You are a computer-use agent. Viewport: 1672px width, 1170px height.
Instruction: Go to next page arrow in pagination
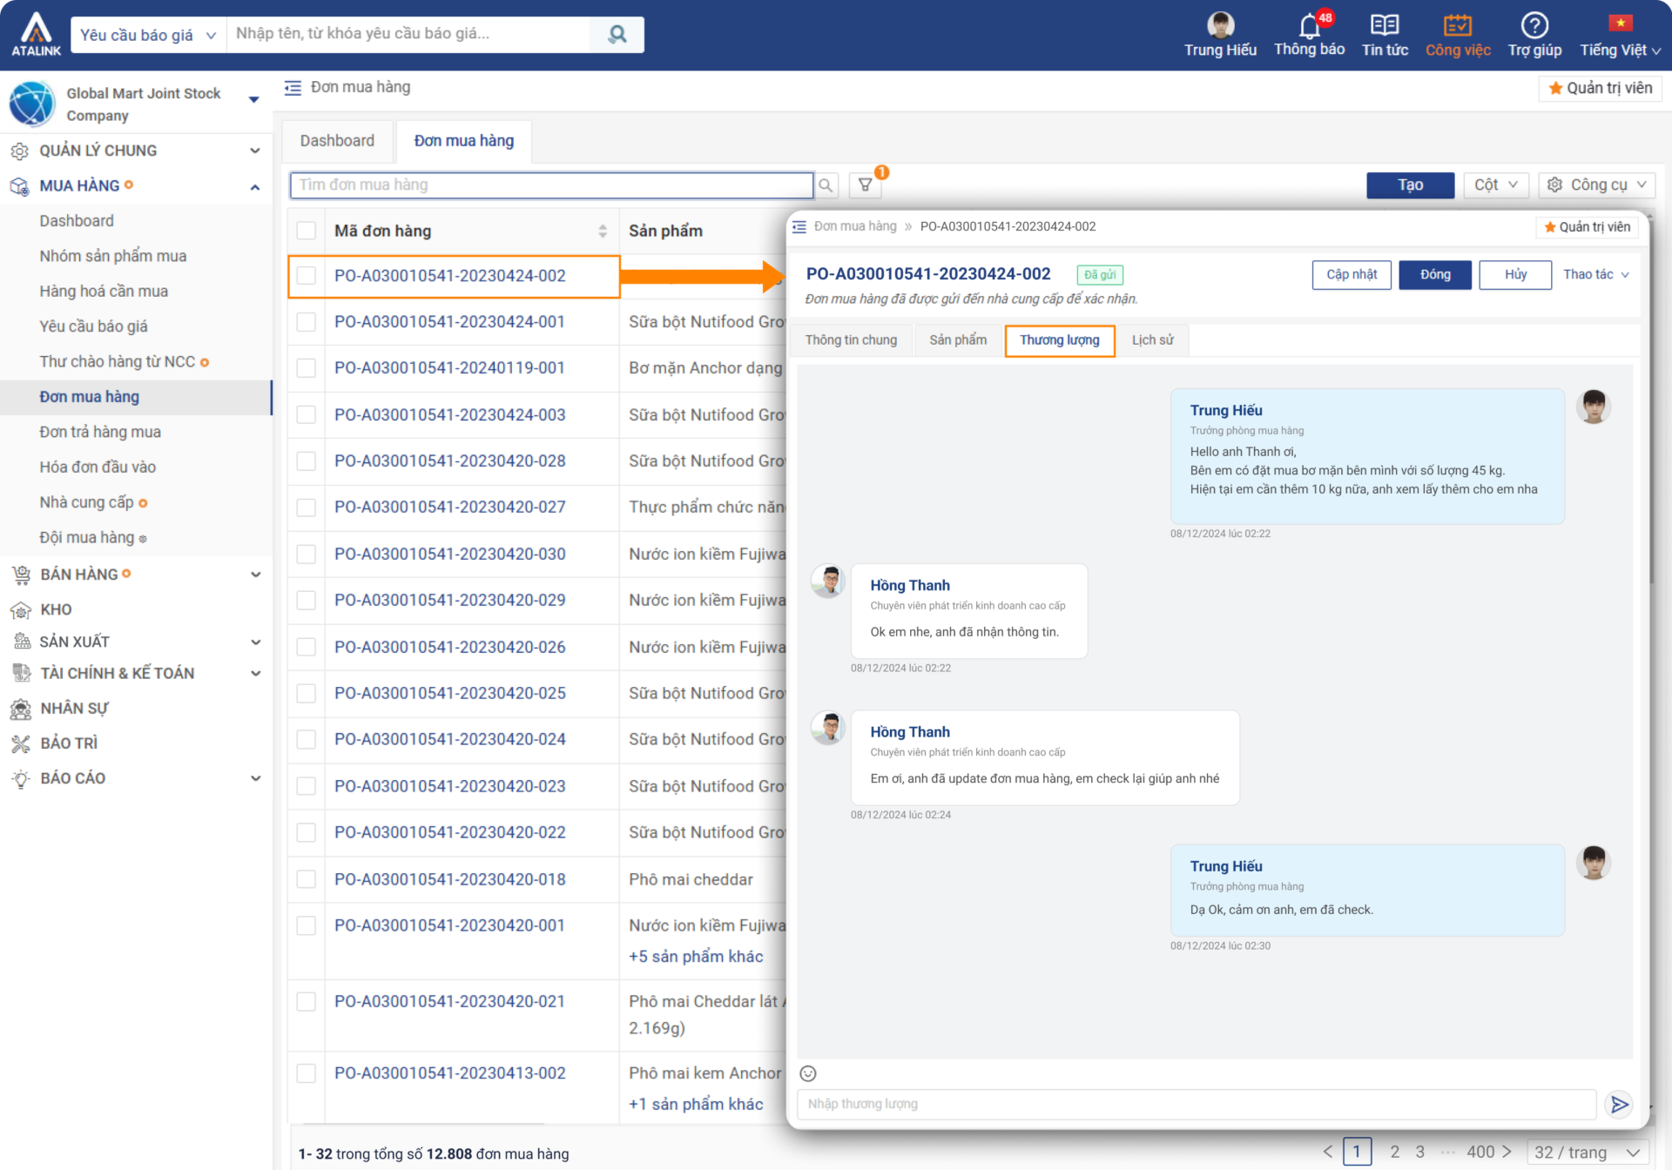coord(1507,1152)
